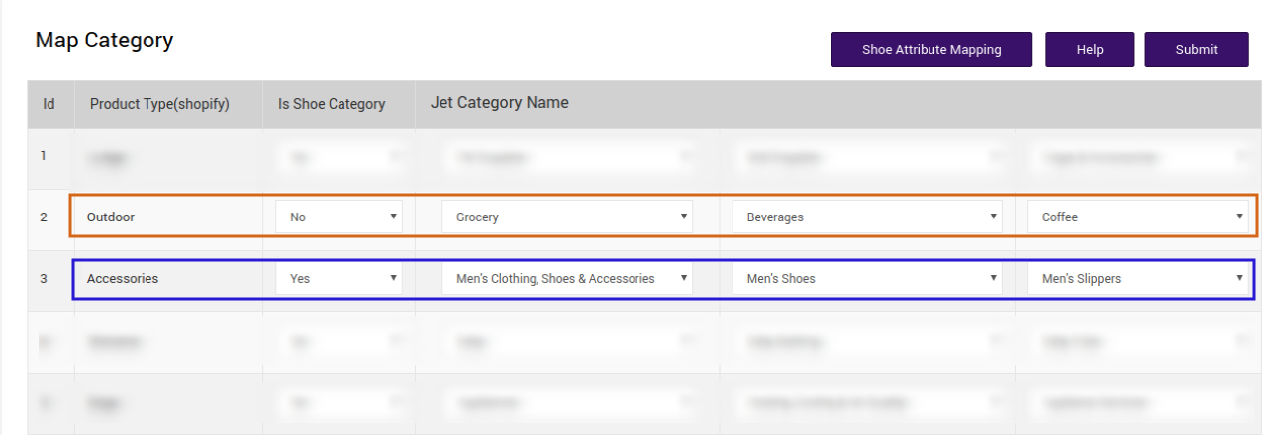Screen dimensions: 1271x435
Task: Open the Beverages subcategory dropdown
Action: [867, 217]
